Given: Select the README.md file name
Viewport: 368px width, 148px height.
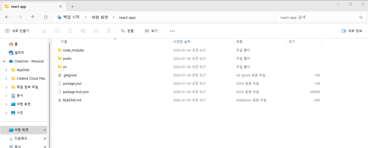Looking at the screenshot, I should click(72, 100).
